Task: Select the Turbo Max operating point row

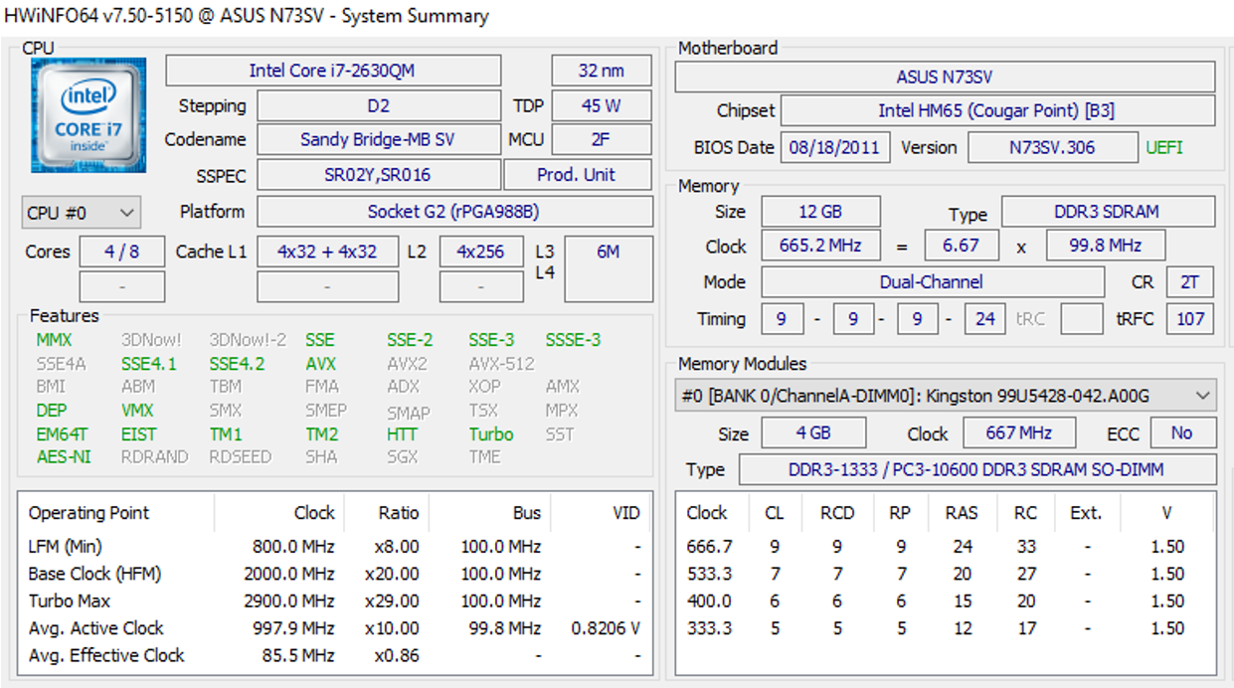Action: tap(335, 602)
